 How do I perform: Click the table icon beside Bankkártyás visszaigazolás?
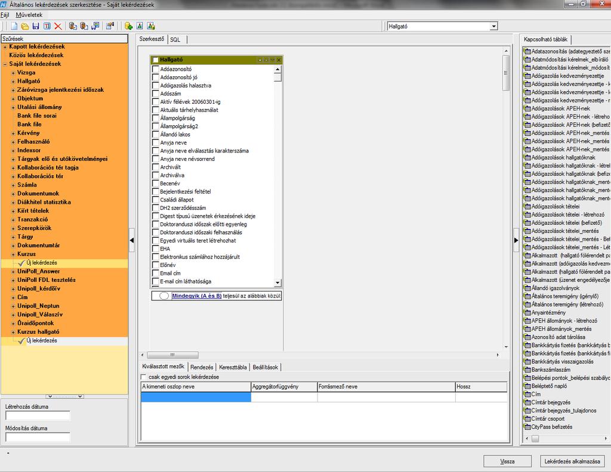[527, 362]
